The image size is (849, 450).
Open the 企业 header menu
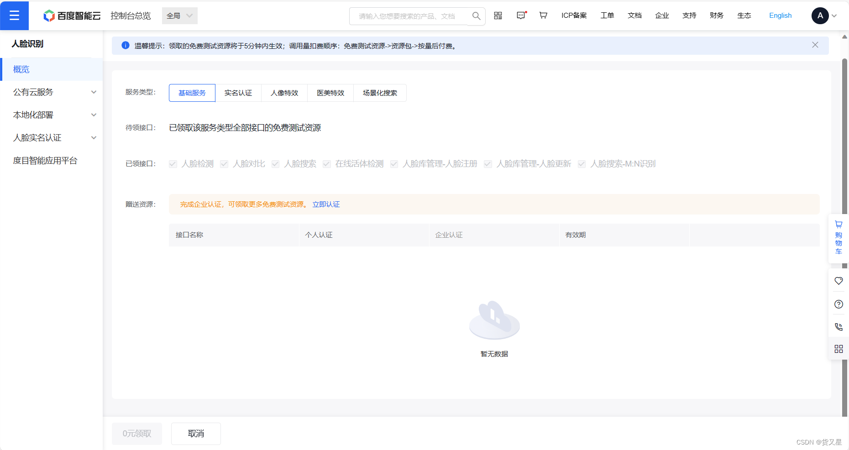[662, 16]
